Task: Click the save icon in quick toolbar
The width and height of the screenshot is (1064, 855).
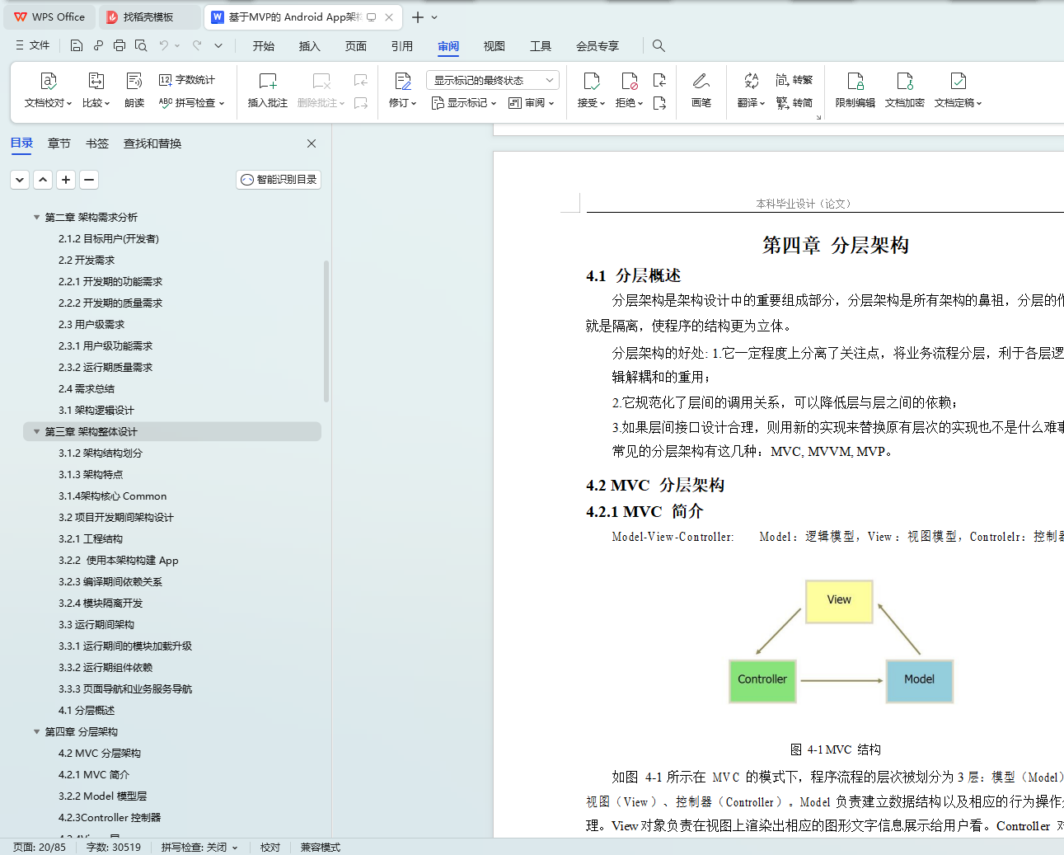Action: (77, 45)
